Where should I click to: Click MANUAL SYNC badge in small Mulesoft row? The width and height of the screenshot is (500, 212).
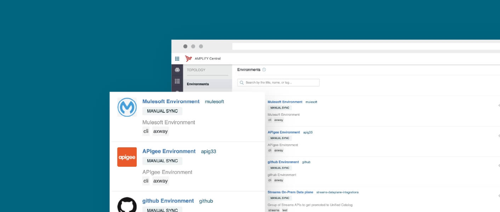[x=280, y=108]
